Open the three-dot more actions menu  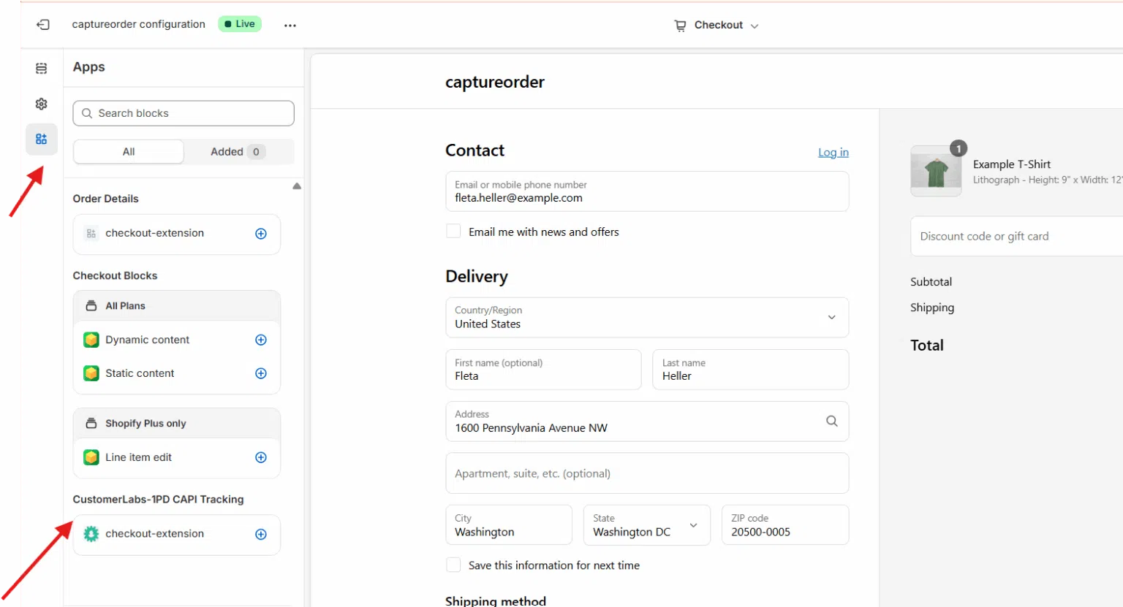pos(290,25)
